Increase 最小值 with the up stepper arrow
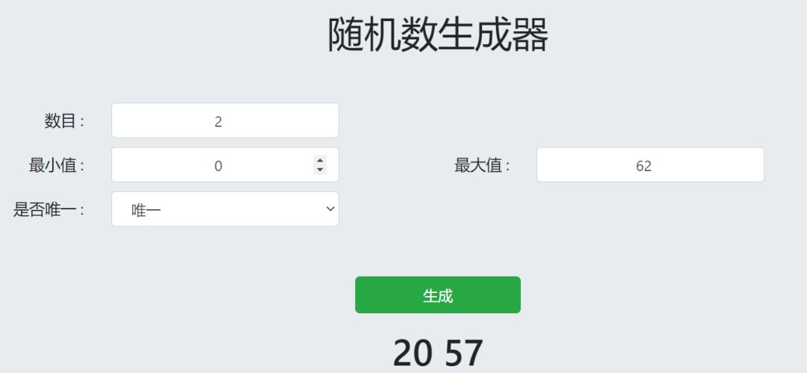The width and height of the screenshot is (807, 373). coord(320,160)
